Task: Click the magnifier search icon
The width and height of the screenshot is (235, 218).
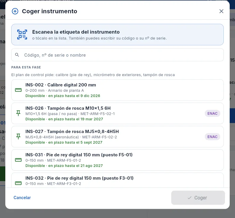Action: pyautogui.click(x=17, y=55)
